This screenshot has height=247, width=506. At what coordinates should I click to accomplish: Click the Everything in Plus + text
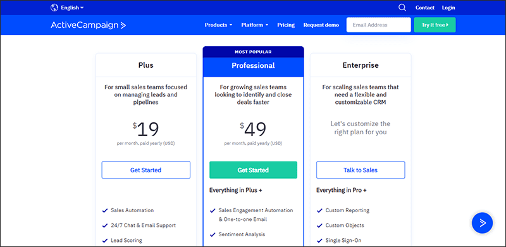[235, 190]
